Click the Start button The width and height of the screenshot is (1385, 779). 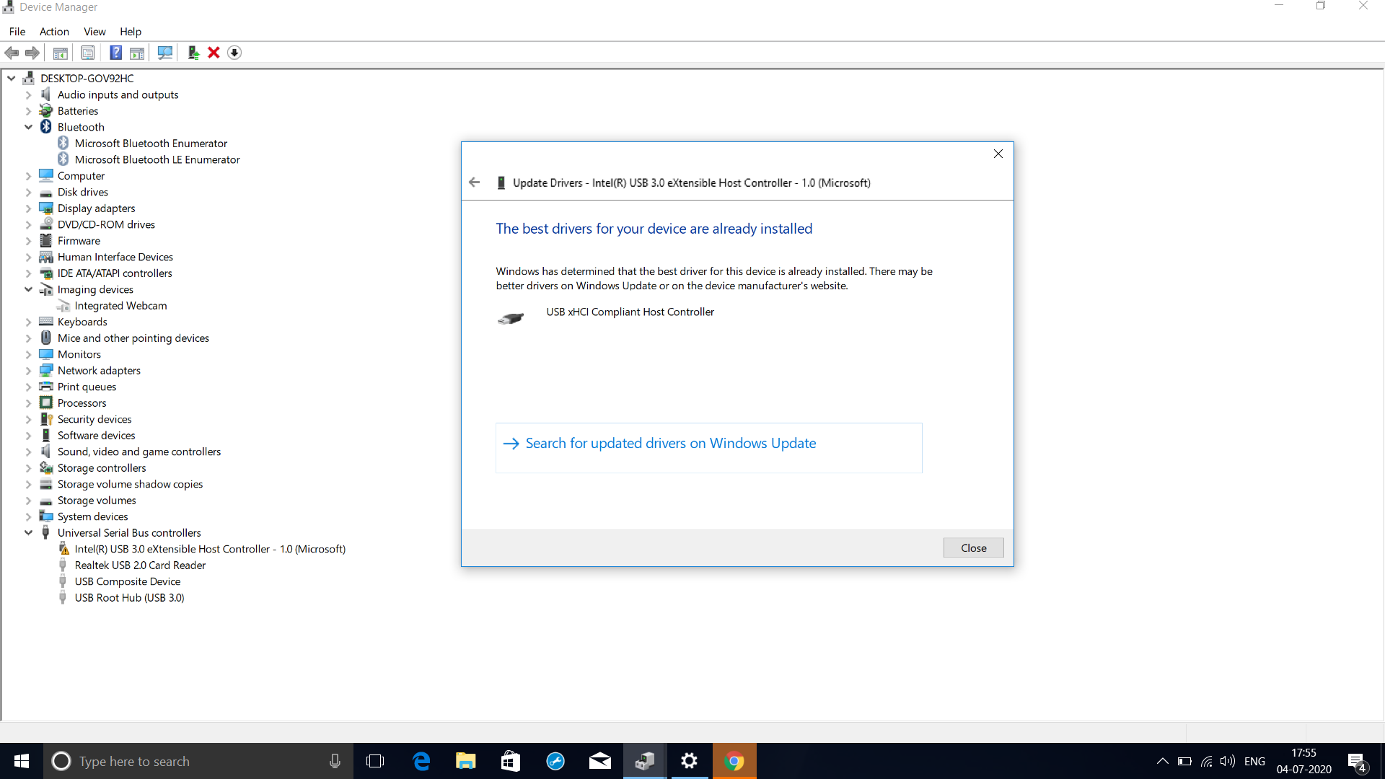[22, 761]
